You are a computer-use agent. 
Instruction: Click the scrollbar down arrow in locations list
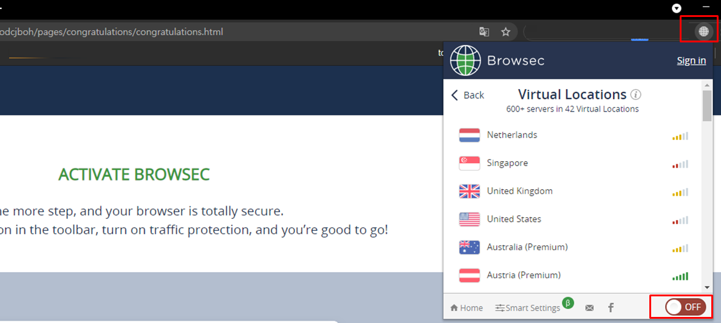pos(707,287)
